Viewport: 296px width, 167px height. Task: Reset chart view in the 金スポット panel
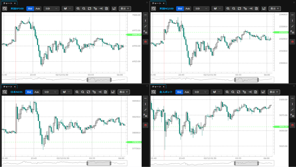[239, 92]
